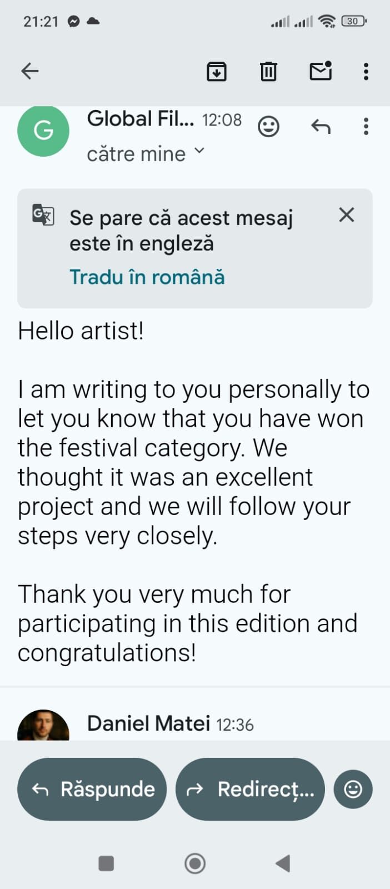Go back using the top arrow
390x889 pixels.
[30, 71]
